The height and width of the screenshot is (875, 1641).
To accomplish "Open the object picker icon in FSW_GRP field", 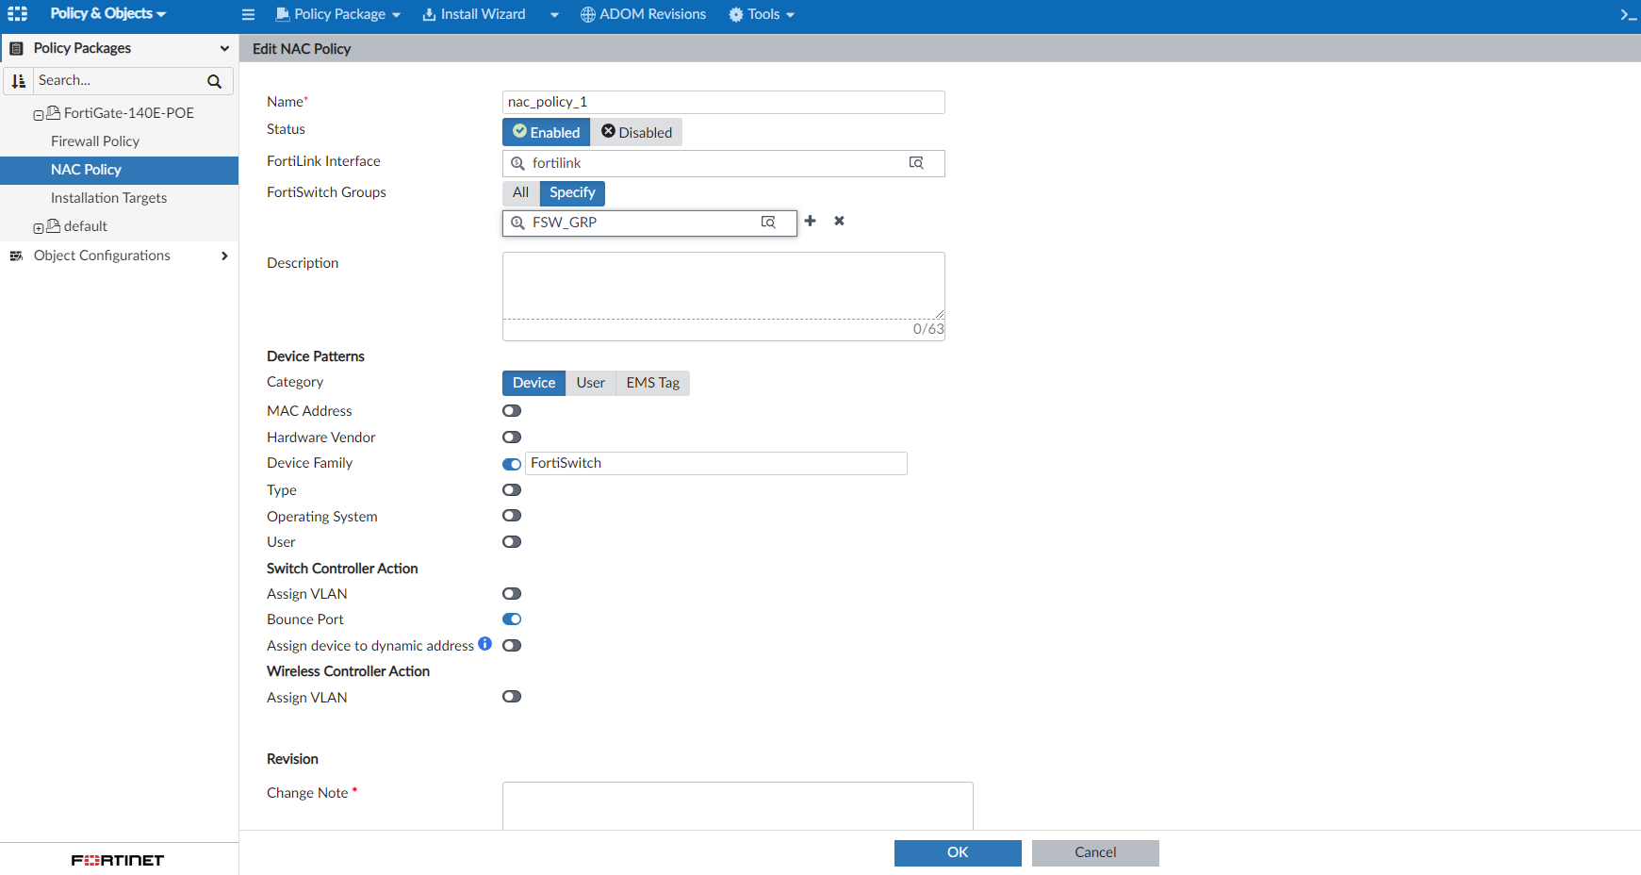I will [768, 223].
